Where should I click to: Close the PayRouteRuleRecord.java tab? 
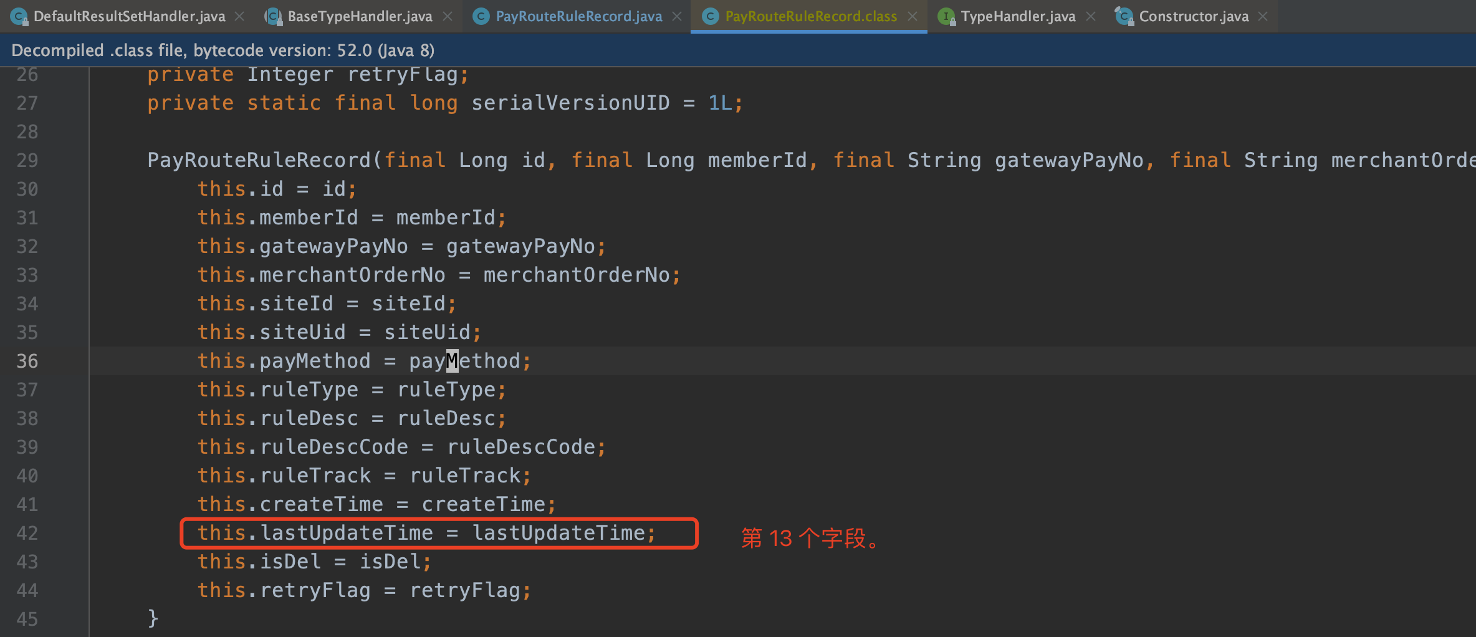[x=677, y=17]
